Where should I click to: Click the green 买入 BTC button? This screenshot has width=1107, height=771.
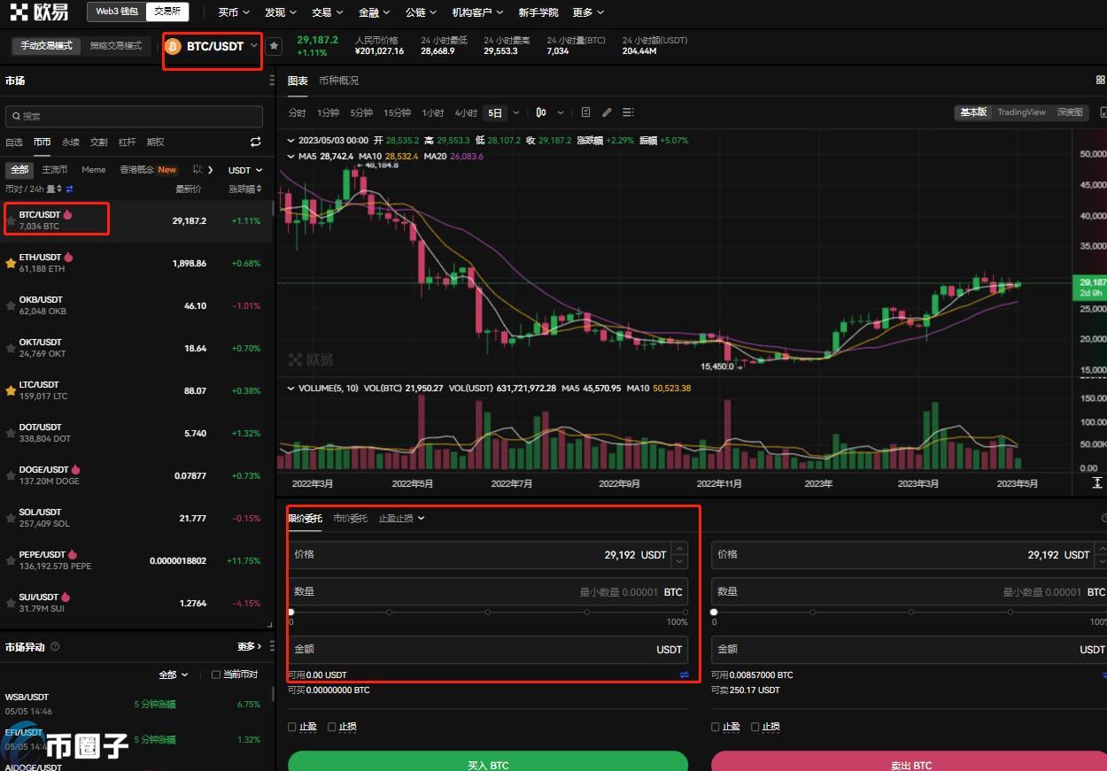(x=487, y=763)
